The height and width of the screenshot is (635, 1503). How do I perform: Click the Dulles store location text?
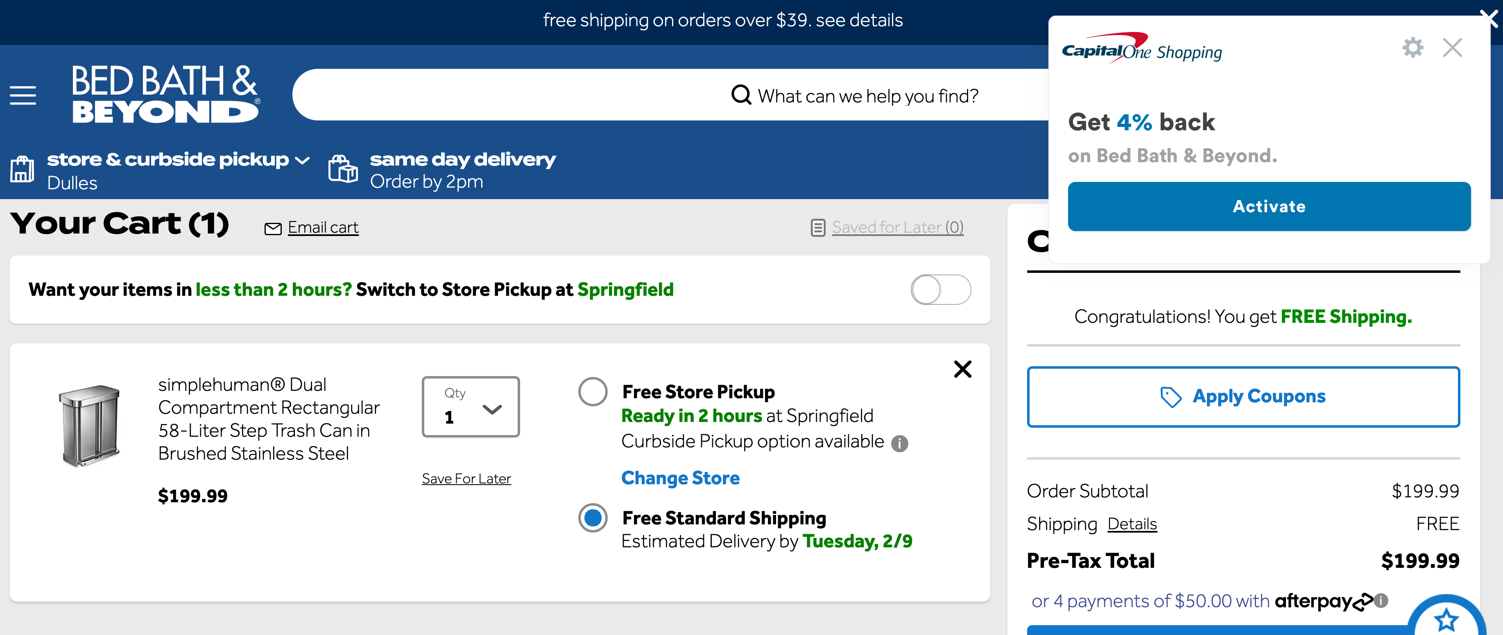pos(72,183)
